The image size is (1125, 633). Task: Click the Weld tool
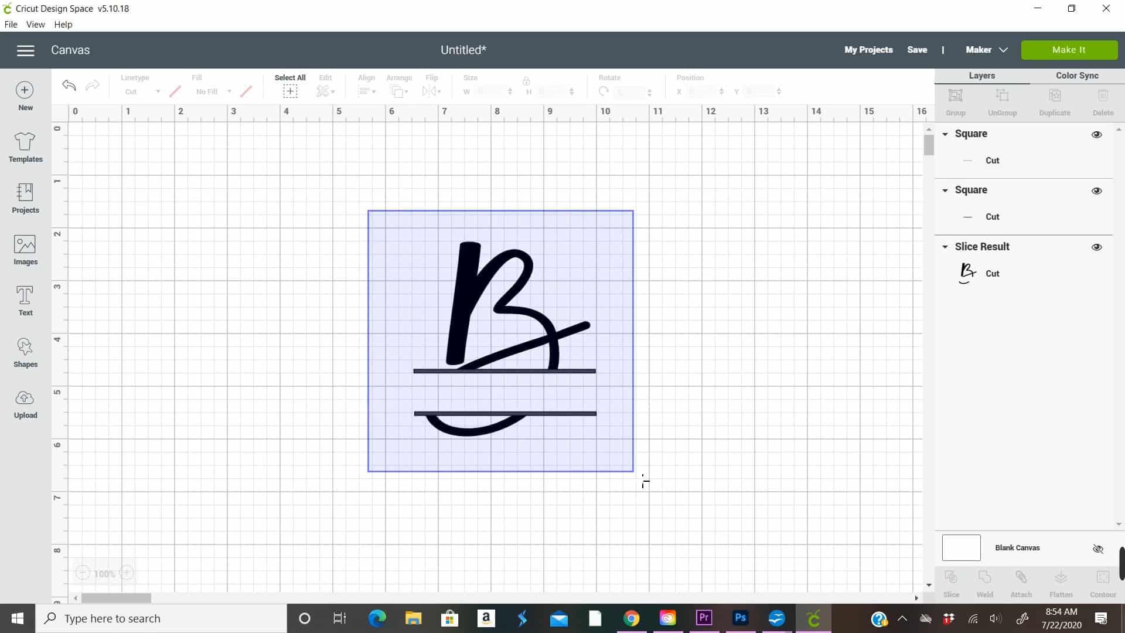[985, 577]
